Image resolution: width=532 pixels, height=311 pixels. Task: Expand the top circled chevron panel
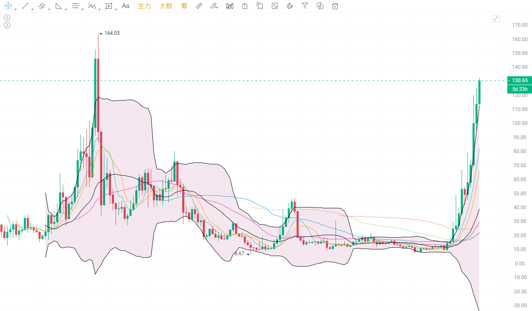click(7, 18)
